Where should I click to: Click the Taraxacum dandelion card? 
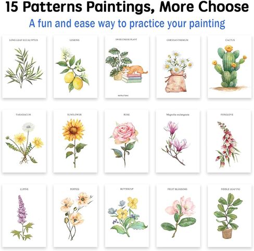[x=24, y=141]
